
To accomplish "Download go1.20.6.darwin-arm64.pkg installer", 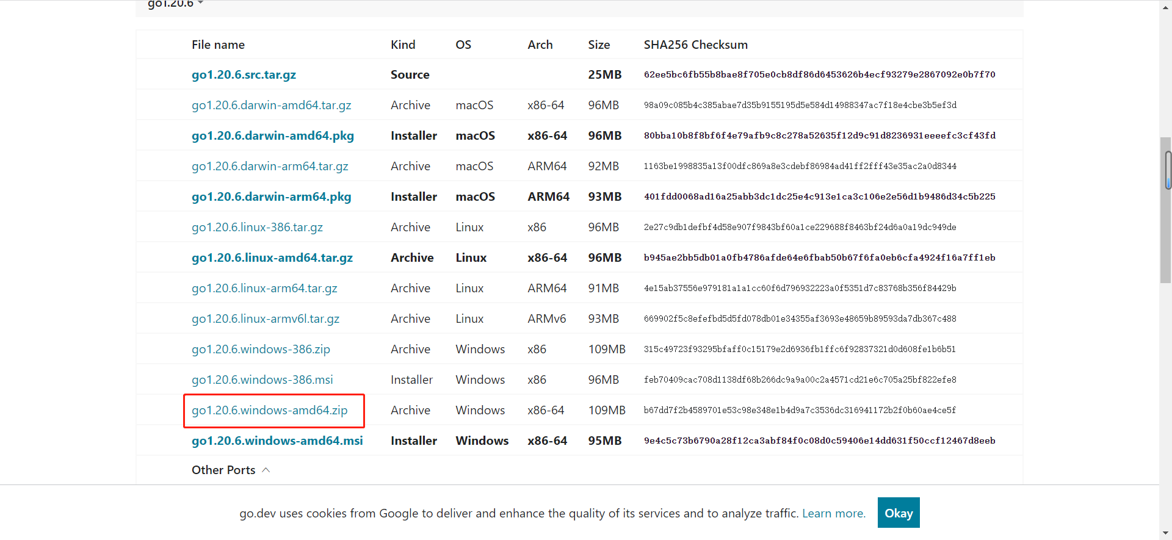I will pyautogui.click(x=271, y=196).
